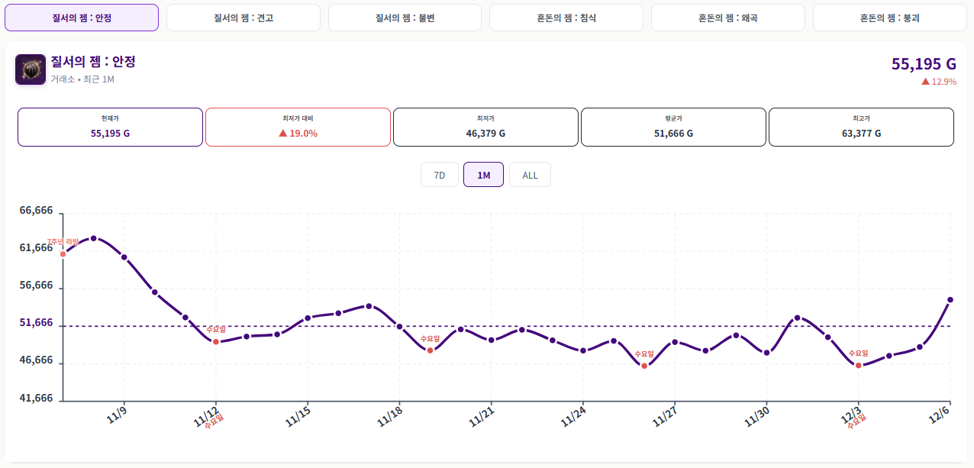Viewport: 974px width, 468px height.
Task: Click the final data point at 12/6
Action: tap(950, 300)
